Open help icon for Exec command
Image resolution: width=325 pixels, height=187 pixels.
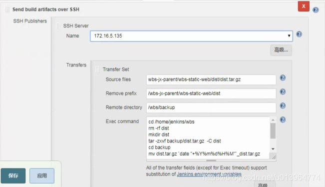(x=283, y=120)
